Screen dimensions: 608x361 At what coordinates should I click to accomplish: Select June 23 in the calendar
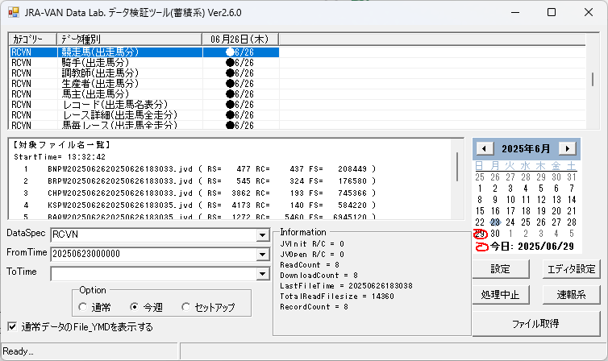495,222
